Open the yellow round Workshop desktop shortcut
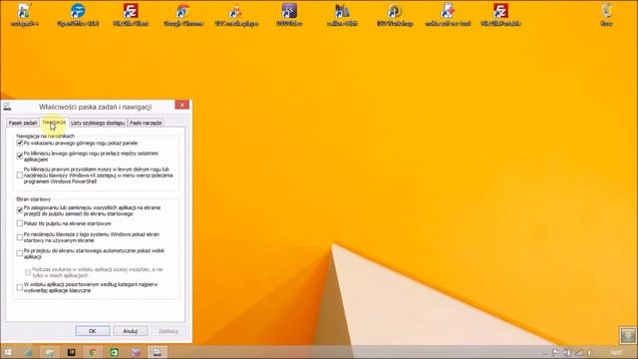Image resolution: width=638 pixels, height=359 pixels. [395, 15]
